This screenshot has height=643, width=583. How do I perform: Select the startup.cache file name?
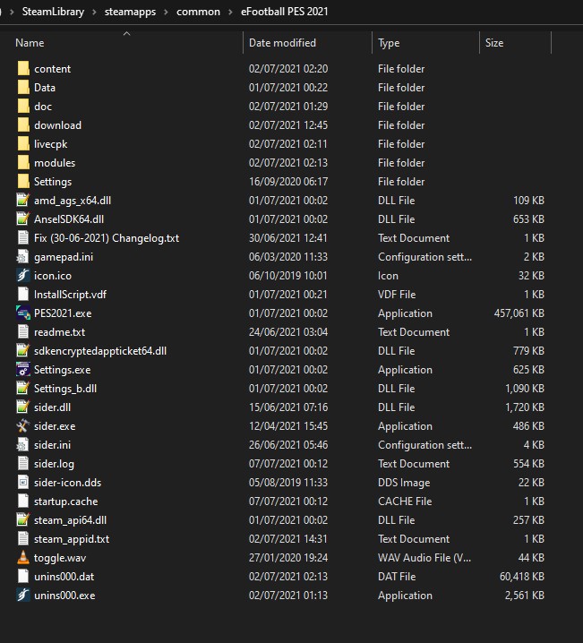65,502
